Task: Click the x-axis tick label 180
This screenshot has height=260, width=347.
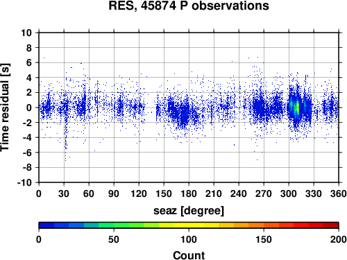Action: (x=189, y=193)
